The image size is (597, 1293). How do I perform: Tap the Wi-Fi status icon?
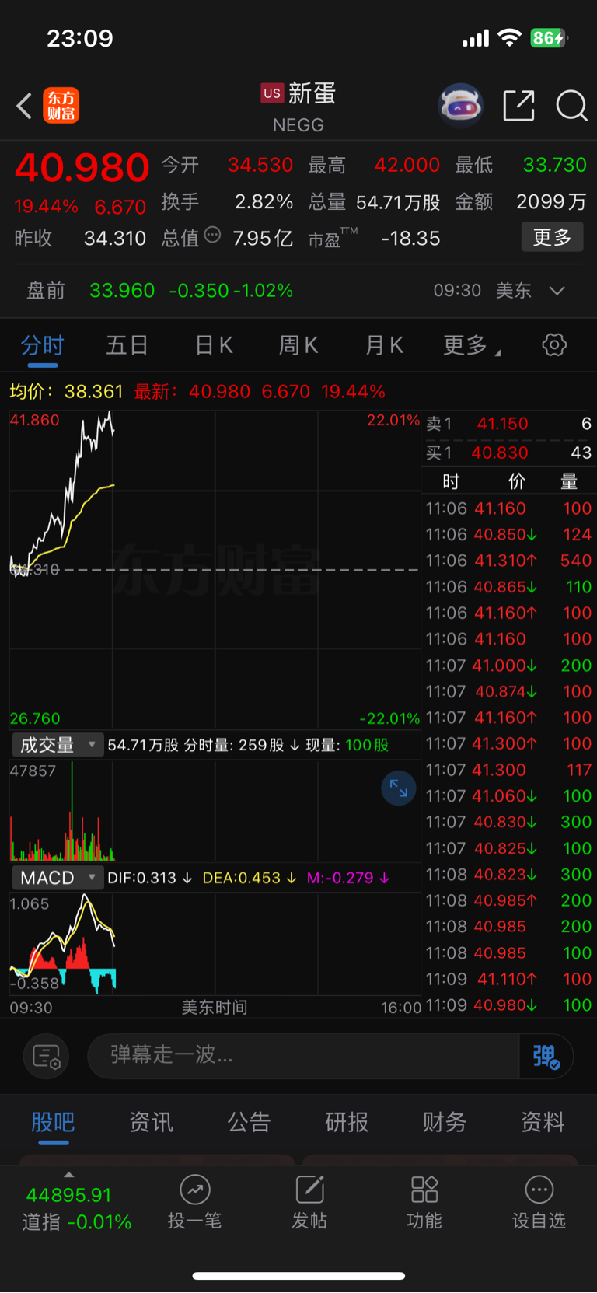coord(510,37)
